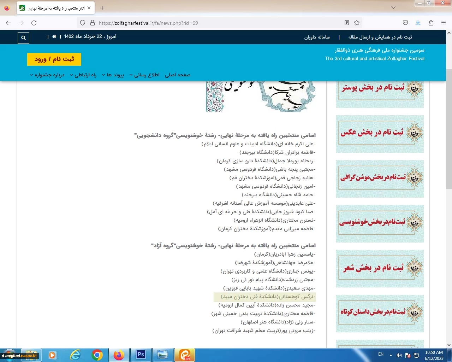Image resolution: width=452 pixels, height=362 pixels.
Task: Open the image viewer taskbar icon
Action: (x=163, y=355)
